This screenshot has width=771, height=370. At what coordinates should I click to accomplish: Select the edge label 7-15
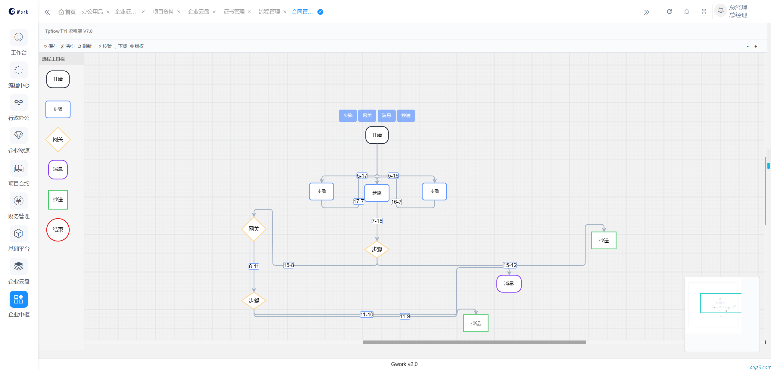point(377,221)
